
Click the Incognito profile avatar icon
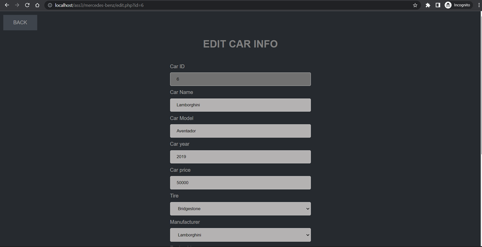coord(448,5)
